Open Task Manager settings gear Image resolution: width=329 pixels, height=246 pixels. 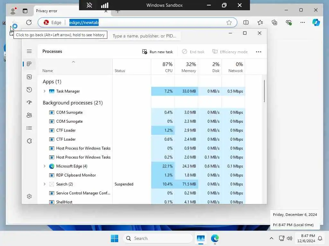coord(29,196)
